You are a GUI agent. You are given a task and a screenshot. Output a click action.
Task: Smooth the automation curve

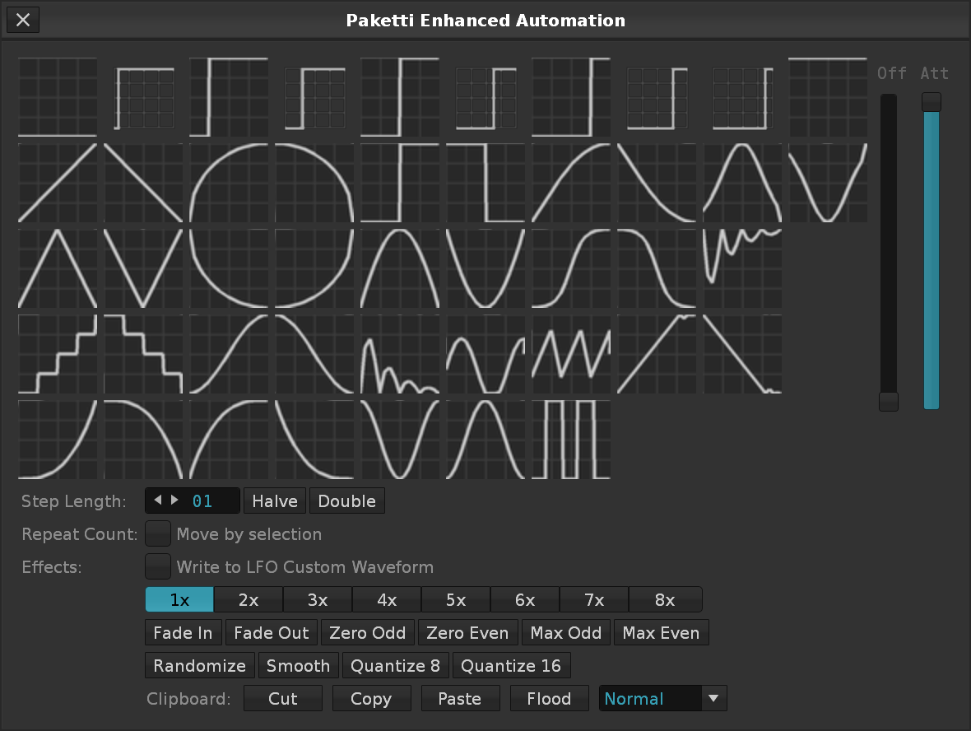click(x=298, y=665)
